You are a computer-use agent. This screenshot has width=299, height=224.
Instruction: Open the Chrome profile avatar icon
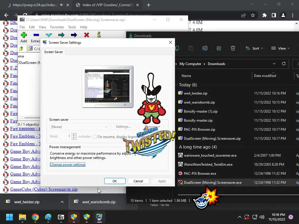point(283,15)
